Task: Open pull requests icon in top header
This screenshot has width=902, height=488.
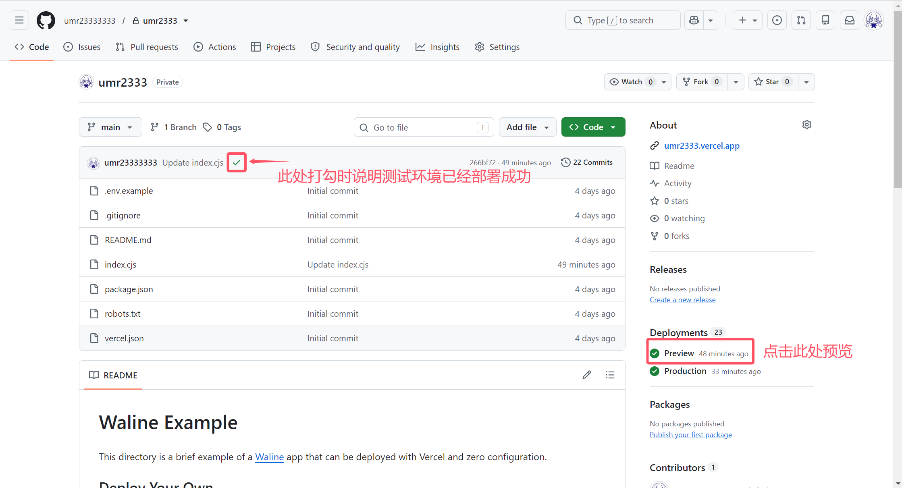Action: pos(801,20)
